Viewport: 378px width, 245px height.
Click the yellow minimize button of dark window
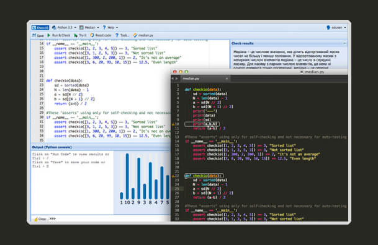[181, 72]
